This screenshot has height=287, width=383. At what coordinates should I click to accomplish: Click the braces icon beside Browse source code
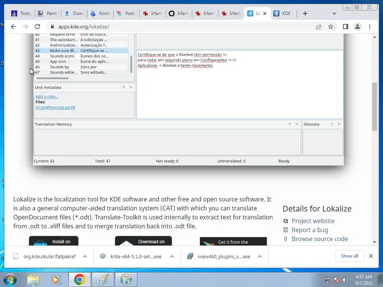tap(285, 239)
